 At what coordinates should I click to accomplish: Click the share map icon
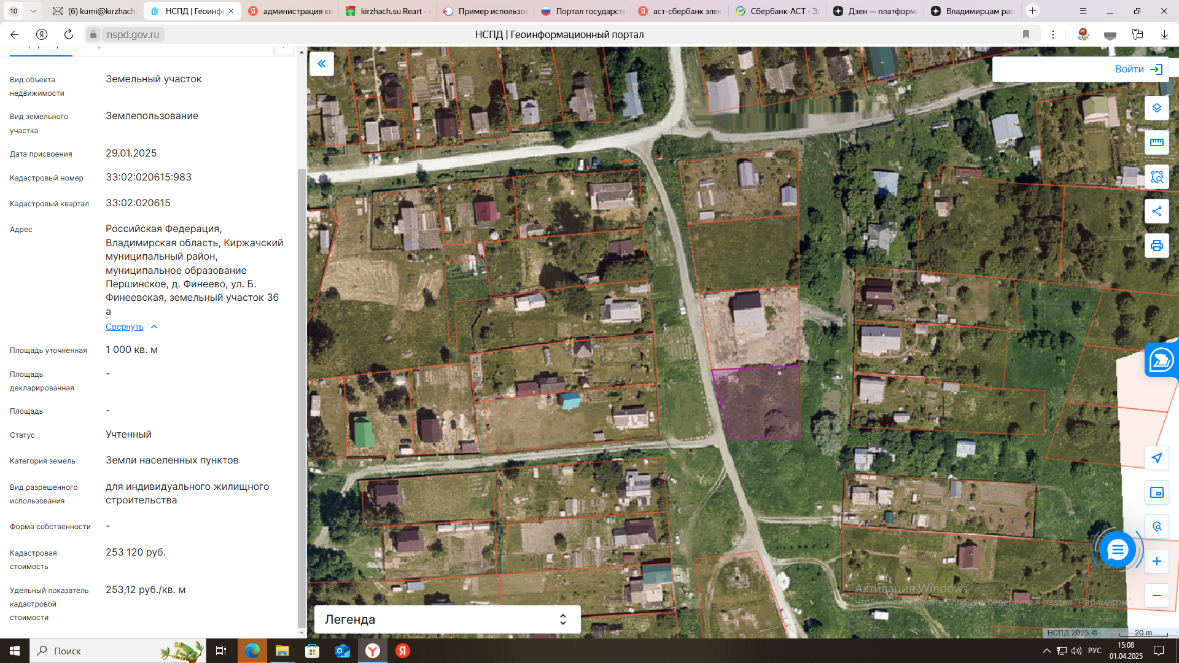[1156, 211]
